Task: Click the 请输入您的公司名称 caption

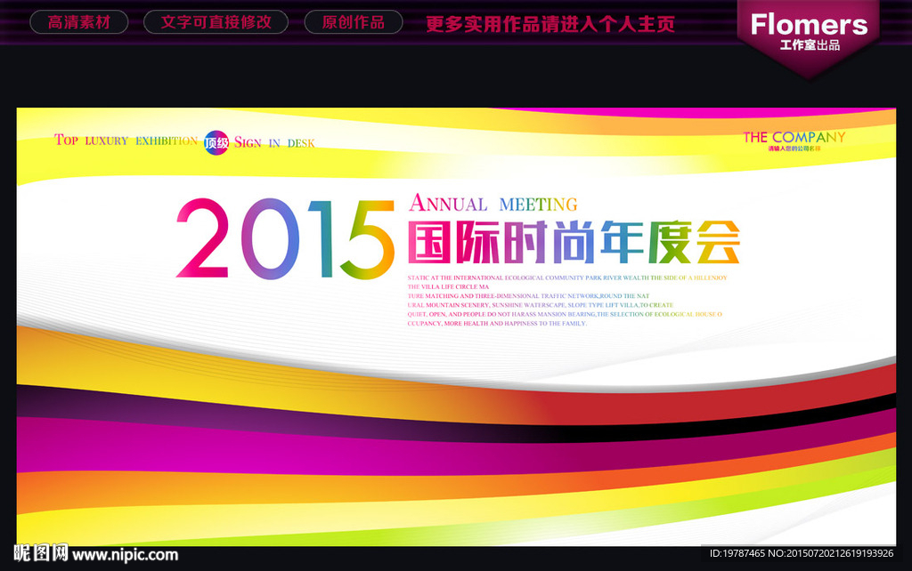Action: 794,149
